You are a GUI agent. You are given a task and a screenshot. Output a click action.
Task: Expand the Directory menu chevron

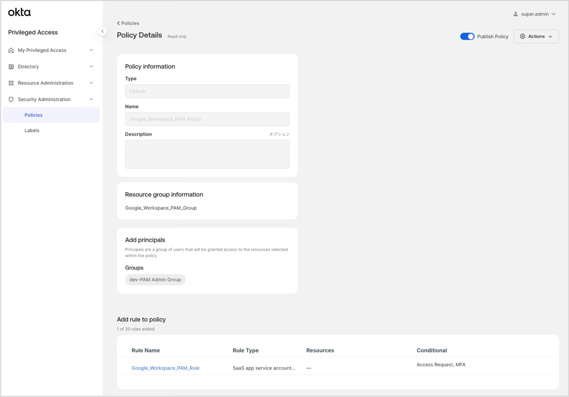(x=91, y=67)
